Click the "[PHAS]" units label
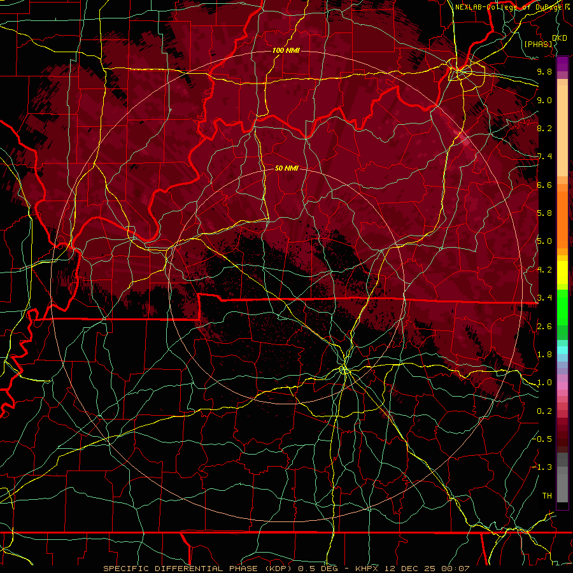 click(x=538, y=44)
